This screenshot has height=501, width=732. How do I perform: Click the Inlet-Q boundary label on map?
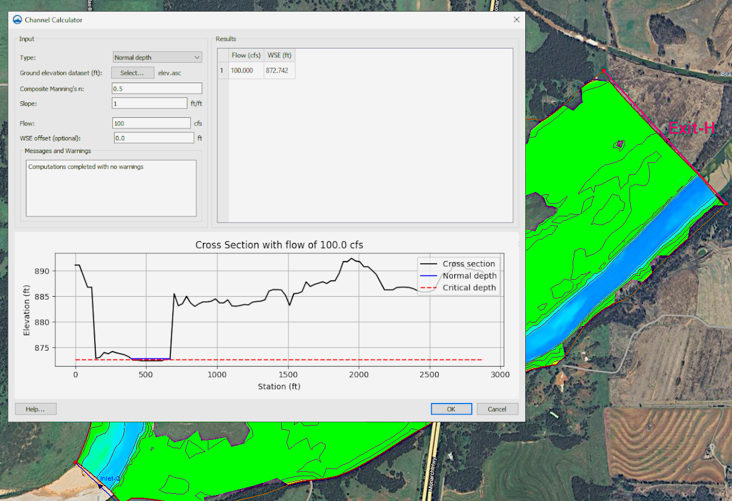pyautogui.click(x=109, y=479)
